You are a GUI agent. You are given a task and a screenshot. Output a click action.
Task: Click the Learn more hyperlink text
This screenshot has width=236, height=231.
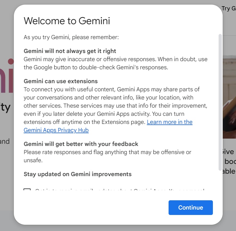coord(169,122)
